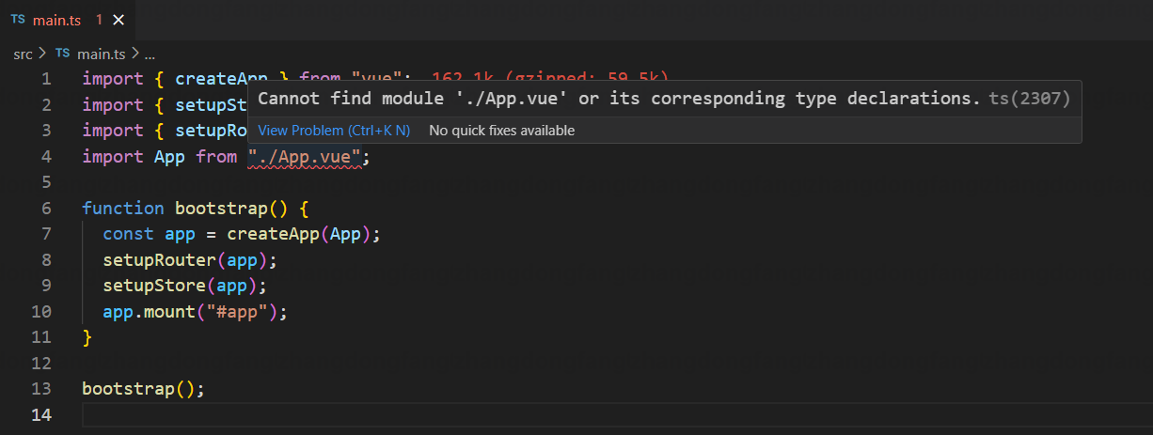Select the main.ts editor tab
The height and width of the screenshot is (435, 1153).
[x=68, y=19]
